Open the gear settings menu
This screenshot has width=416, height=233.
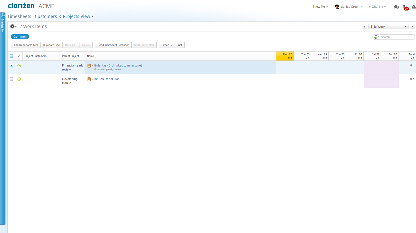click(13, 26)
